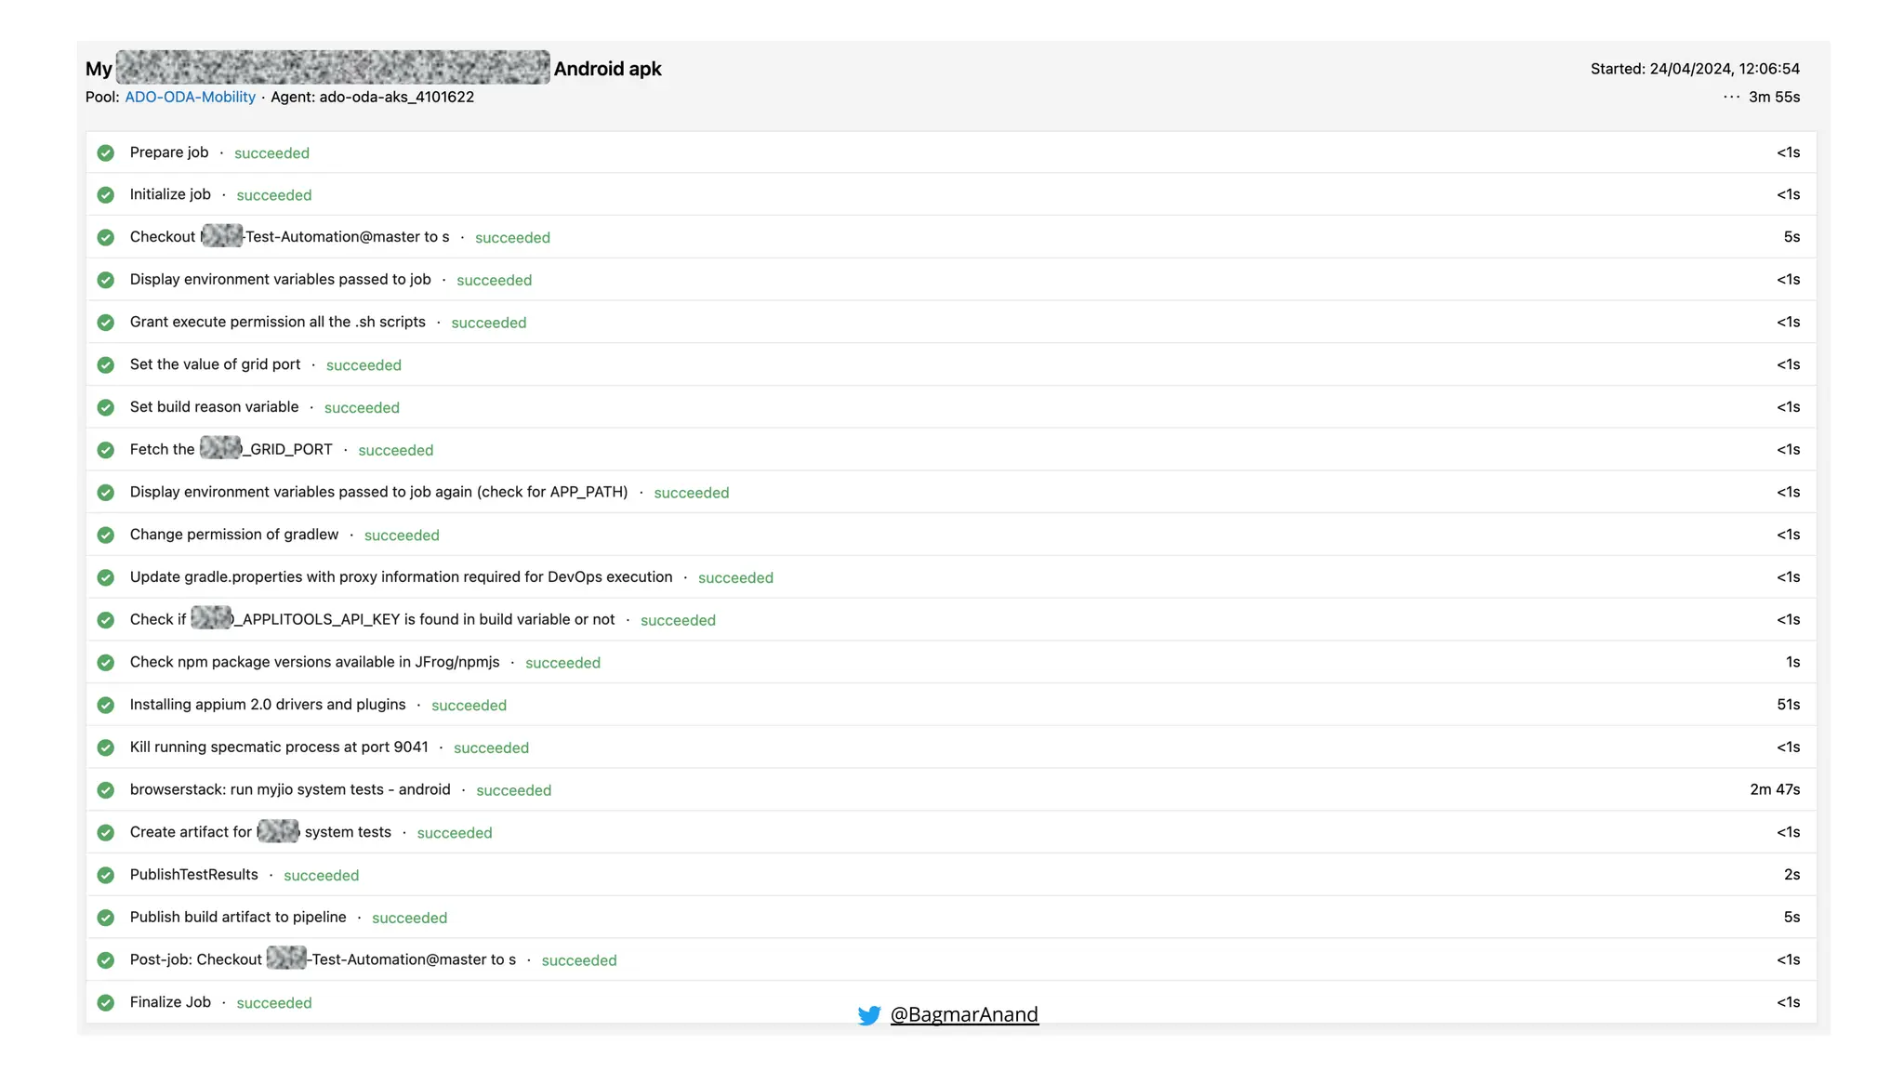Click green check icon beside Prepare job
The height and width of the screenshot is (1071, 1904).
[106, 152]
